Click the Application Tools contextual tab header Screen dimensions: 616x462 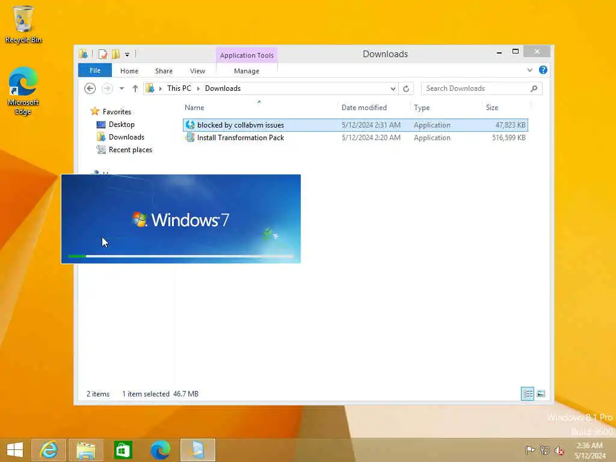pyautogui.click(x=247, y=55)
